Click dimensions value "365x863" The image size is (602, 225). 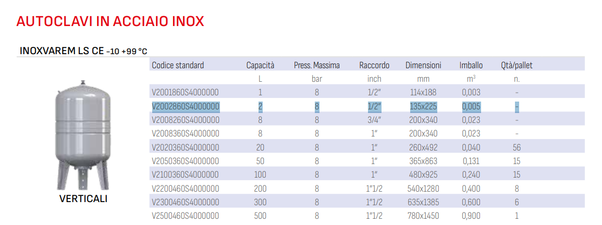click(x=423, y=161)
